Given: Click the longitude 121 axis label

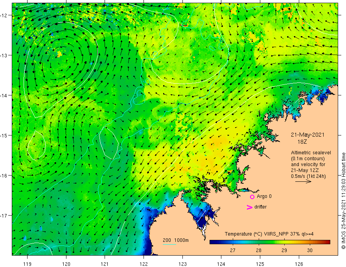Looking at the screenshot, I should pos(105,264).
